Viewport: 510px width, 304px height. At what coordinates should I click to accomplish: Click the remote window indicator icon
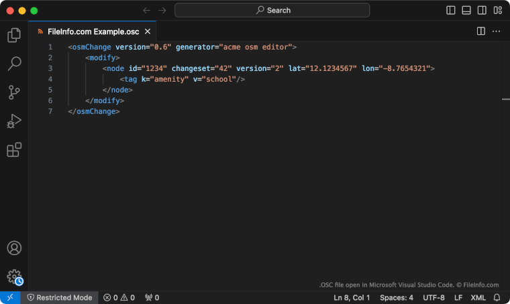point(10,297)
